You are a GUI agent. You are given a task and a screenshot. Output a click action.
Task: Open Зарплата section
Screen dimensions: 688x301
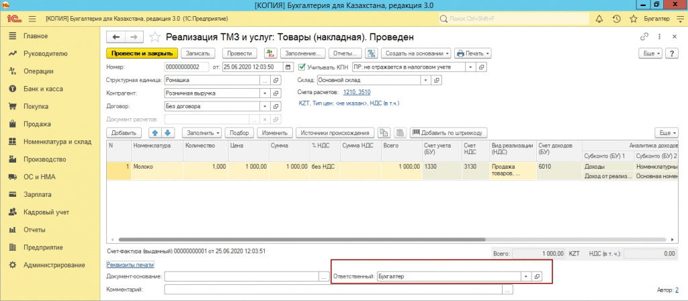coord(38,194)
